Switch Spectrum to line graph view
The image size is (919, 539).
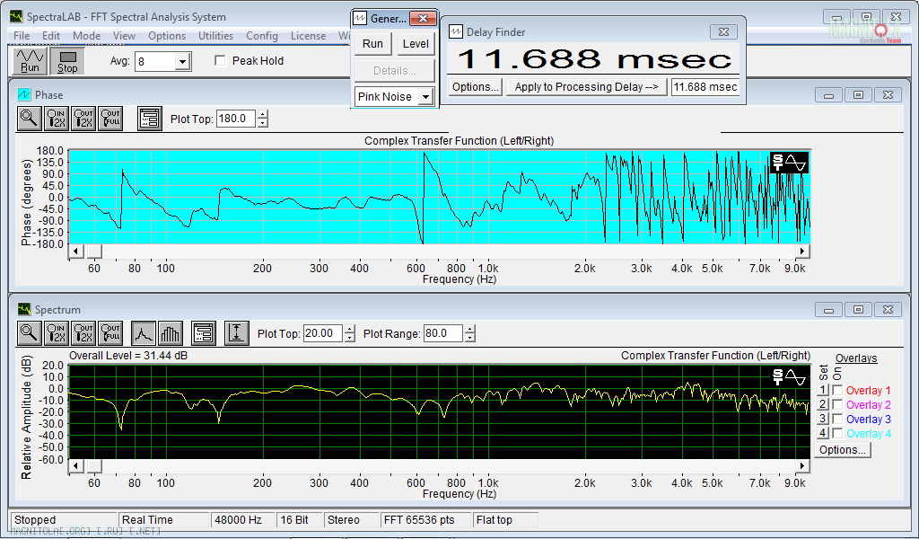(144, 333)
